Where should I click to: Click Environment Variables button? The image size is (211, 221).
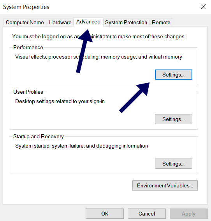165,185
